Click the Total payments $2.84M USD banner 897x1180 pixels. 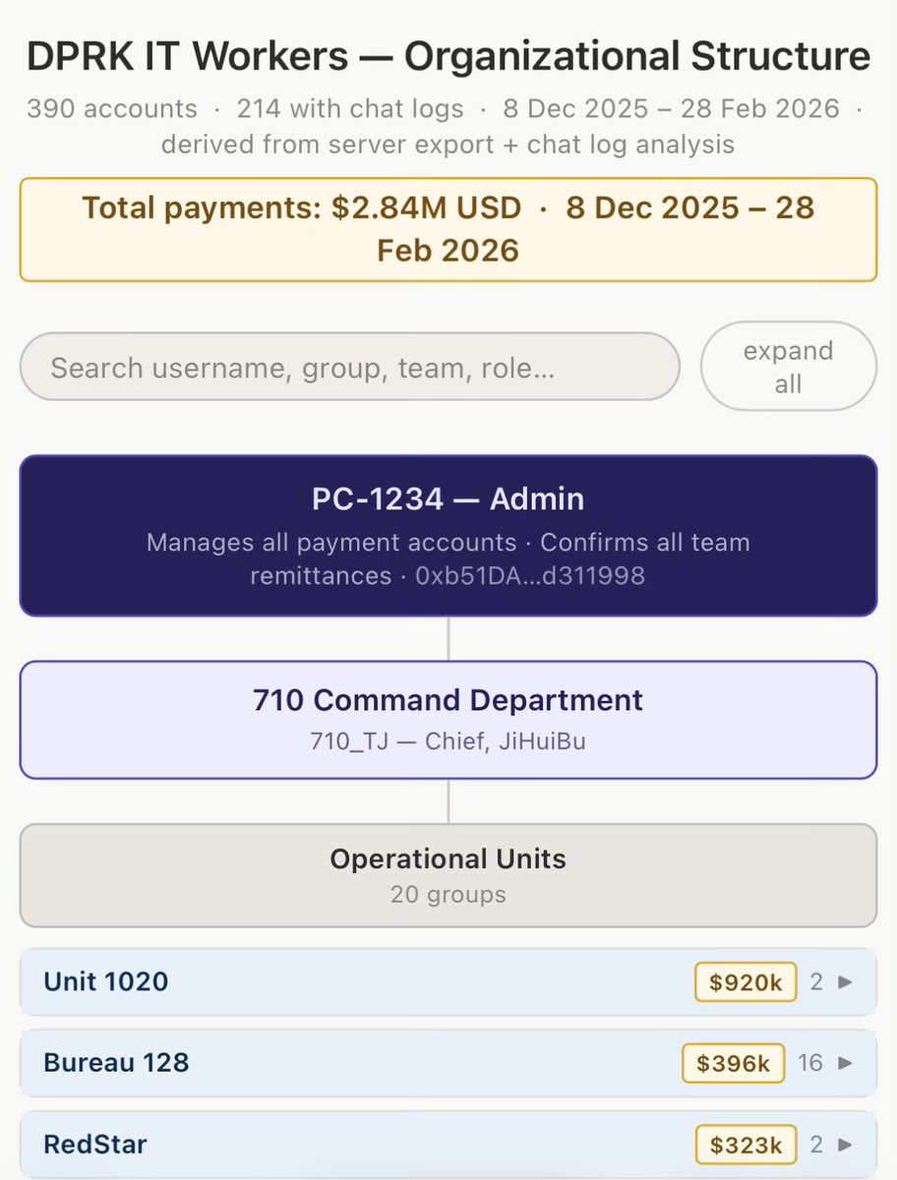coord(448,229)
